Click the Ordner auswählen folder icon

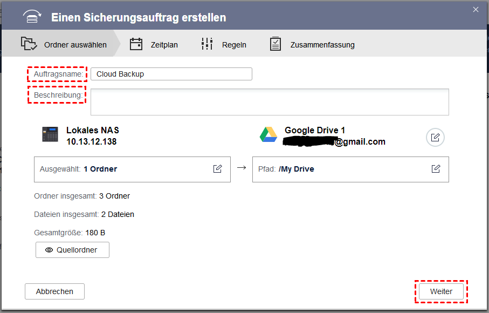point(29,44)
